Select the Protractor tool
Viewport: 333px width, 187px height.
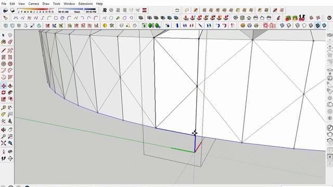click(4, 114)
